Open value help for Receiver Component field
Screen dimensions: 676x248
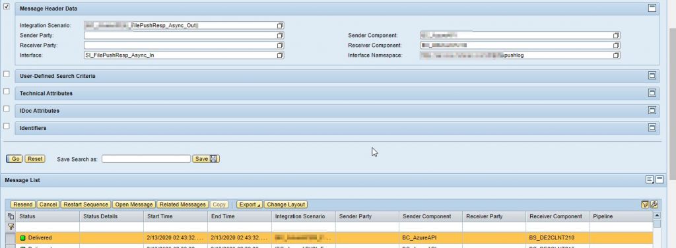[x=616, y=46]
